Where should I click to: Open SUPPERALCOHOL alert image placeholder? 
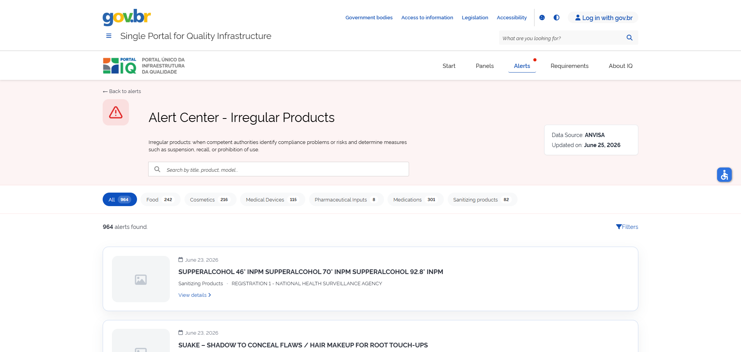click(141, 279)
